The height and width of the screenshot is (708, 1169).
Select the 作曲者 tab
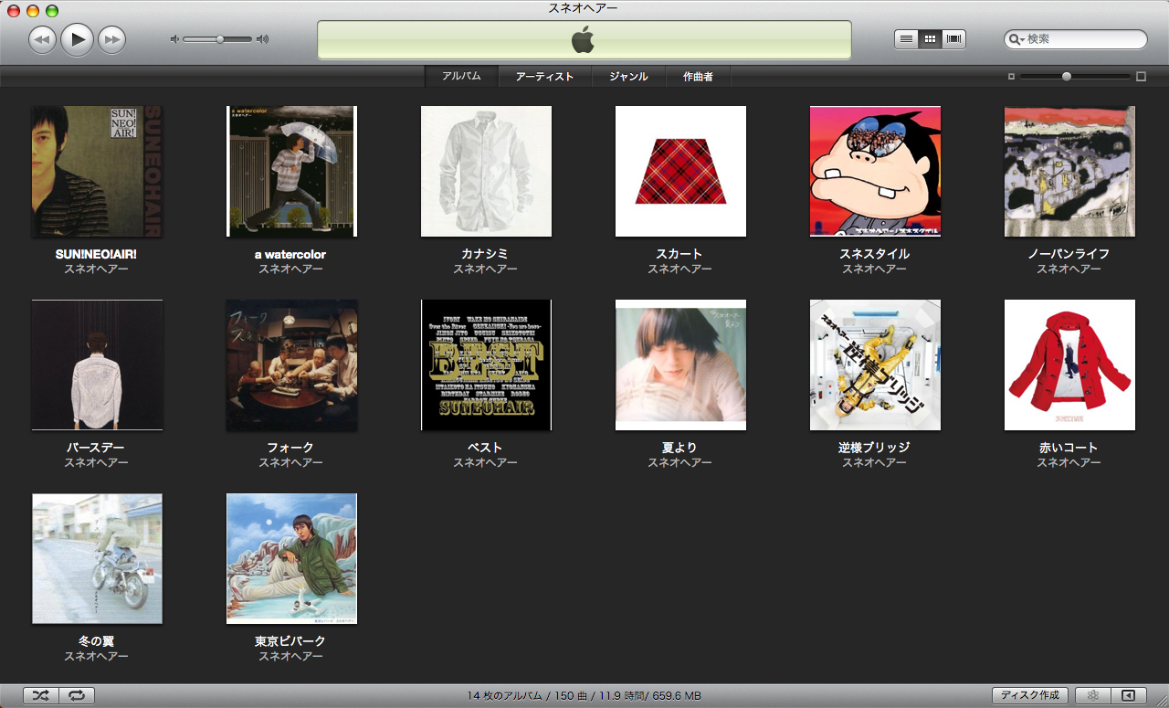click(x=698, y=77)
